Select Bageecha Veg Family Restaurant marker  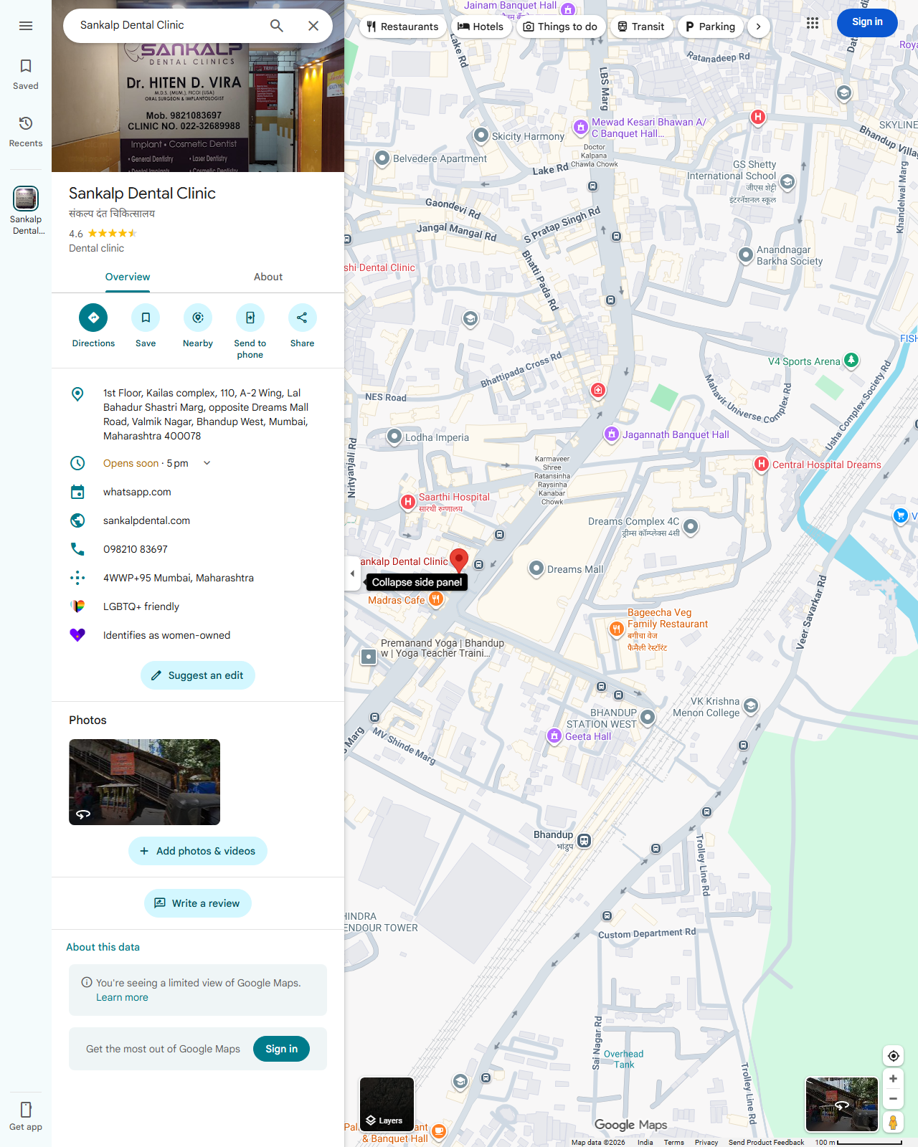click(x=616, y=629)
